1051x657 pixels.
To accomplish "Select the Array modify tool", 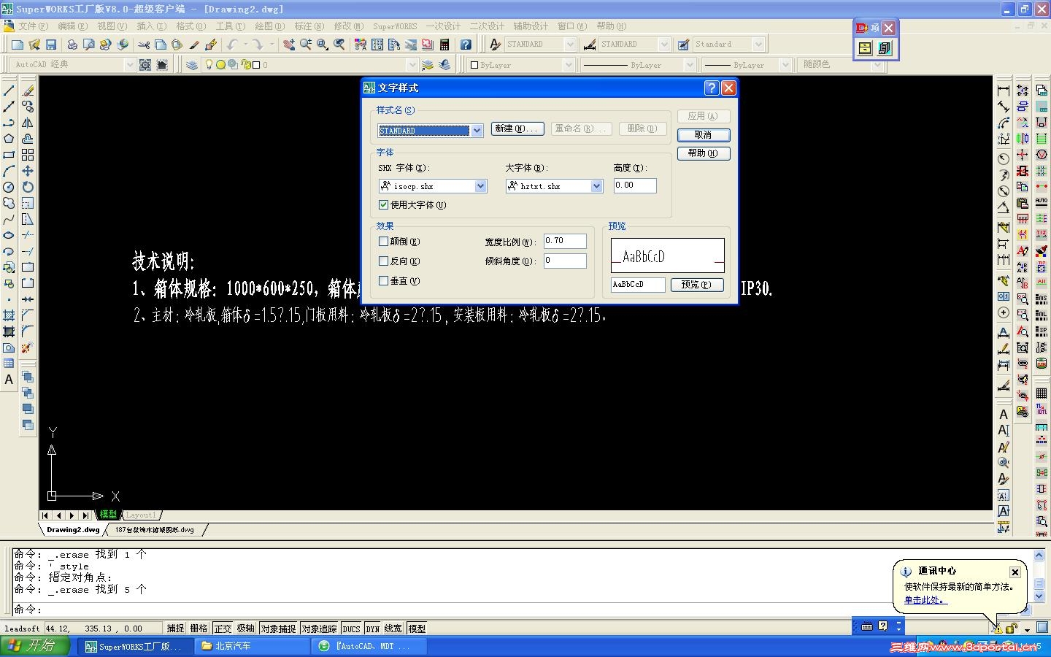I will coord(28,155).
